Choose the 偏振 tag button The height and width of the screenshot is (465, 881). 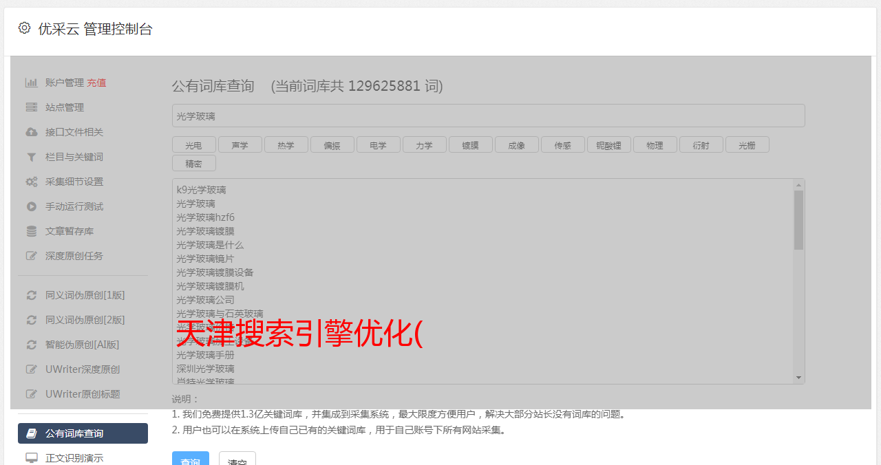pyautogui.click(x=332, y=144)
